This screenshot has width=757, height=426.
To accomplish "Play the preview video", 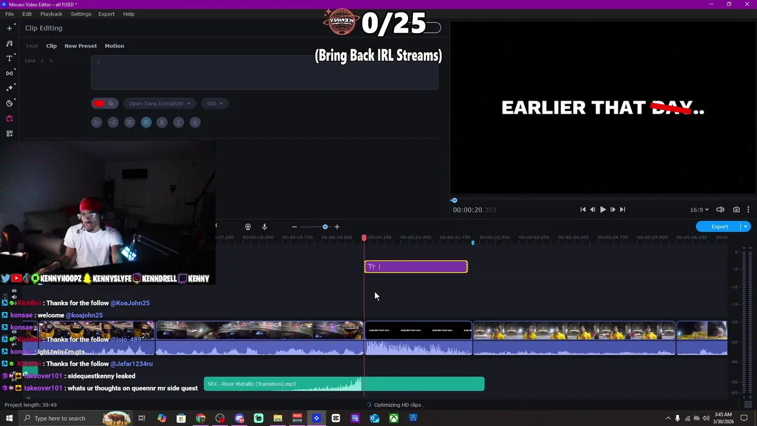I will tap(603, 209).
